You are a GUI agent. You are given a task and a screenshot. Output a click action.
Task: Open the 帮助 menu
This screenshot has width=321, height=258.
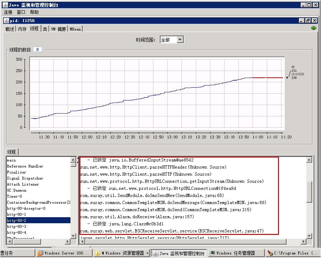point(34,12)
